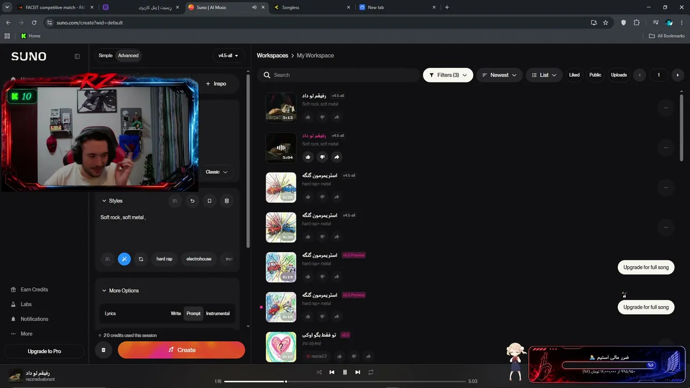Viewport: 690px width, 388px height.
Task: Click the trash icon beside the Create button
Action: [103, 350]
